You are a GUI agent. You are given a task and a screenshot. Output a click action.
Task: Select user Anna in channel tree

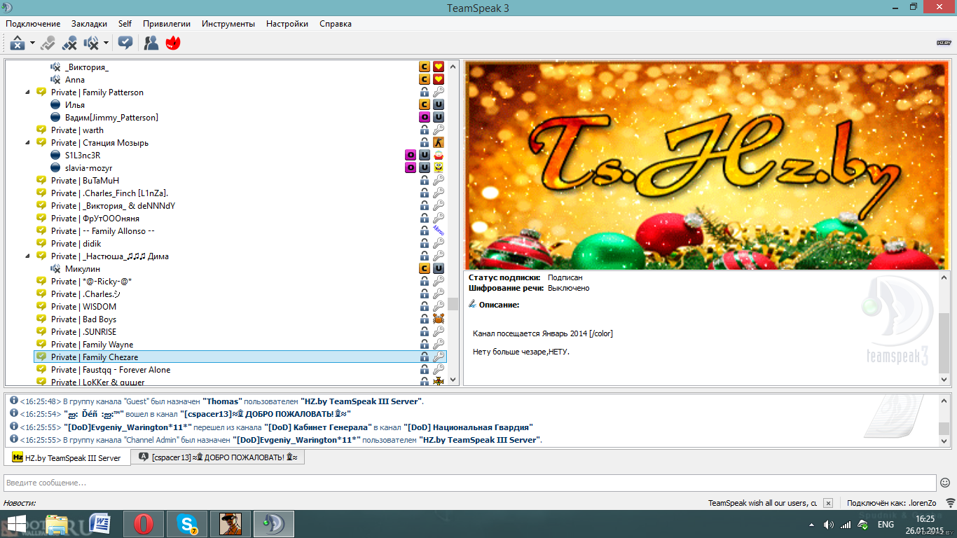point(74,80)
